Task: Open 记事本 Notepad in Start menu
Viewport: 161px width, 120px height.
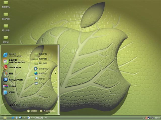Action: click(x=9, y=92)
